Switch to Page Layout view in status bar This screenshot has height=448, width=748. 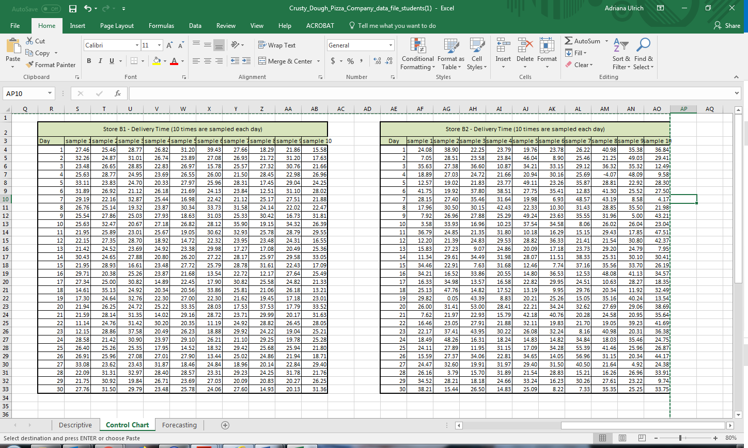(622, 438)
